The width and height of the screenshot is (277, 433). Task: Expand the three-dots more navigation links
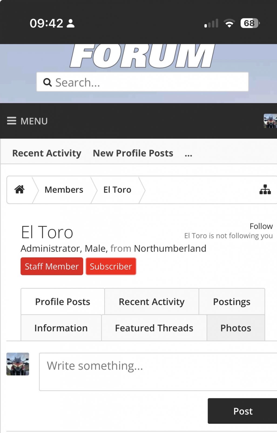pos(188,154)
